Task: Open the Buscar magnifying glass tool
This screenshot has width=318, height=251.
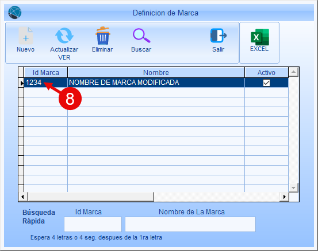Action: pos(141,36)
